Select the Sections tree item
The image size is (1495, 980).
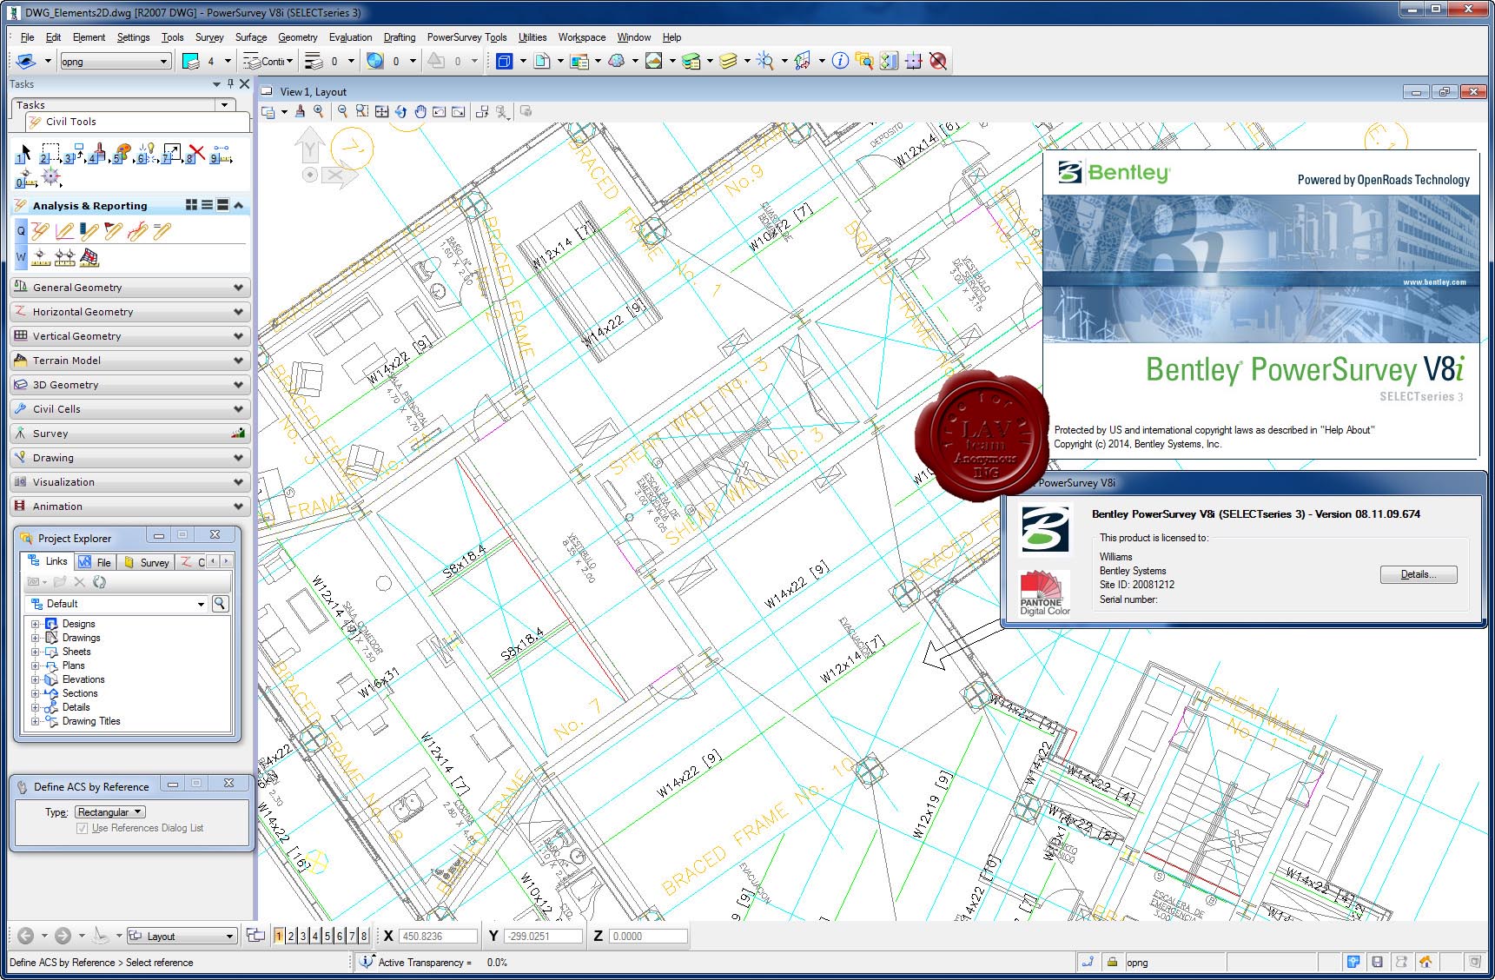(x=80, y=693)
